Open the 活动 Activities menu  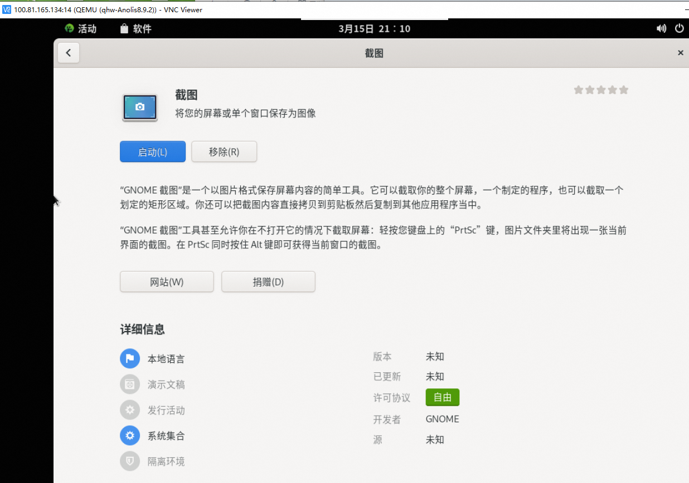(x=81, y=28)
